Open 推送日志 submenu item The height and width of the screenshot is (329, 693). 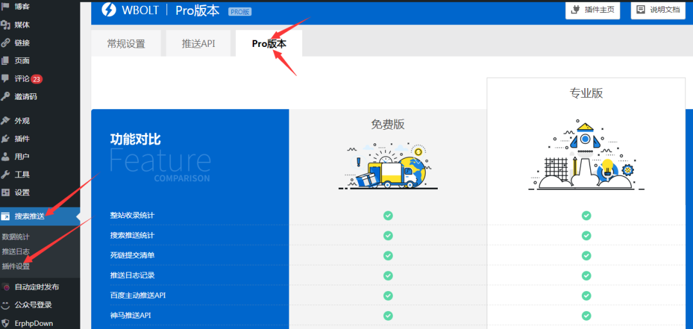pyautogui.click(x=16, y=252)
